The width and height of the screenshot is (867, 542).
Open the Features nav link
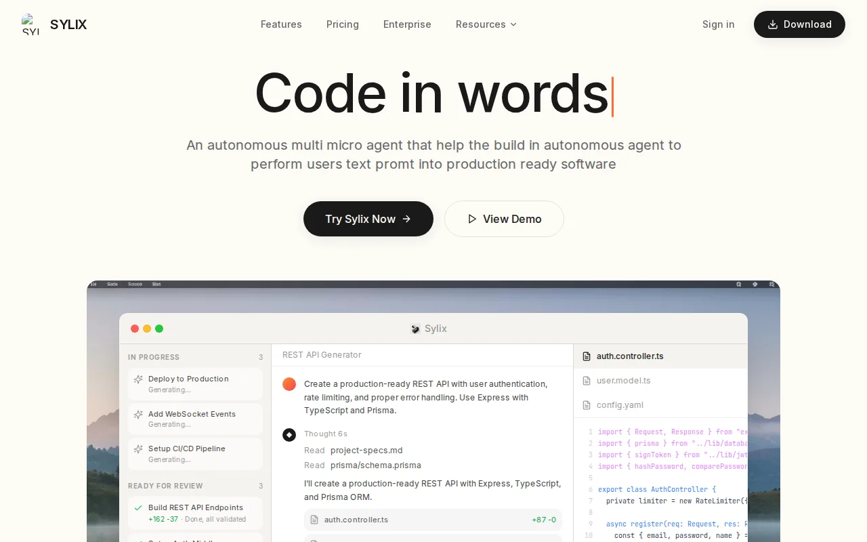click(281, 24)
